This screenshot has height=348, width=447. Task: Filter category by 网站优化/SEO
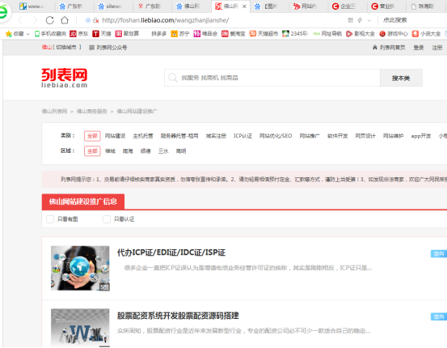point(276,136)
